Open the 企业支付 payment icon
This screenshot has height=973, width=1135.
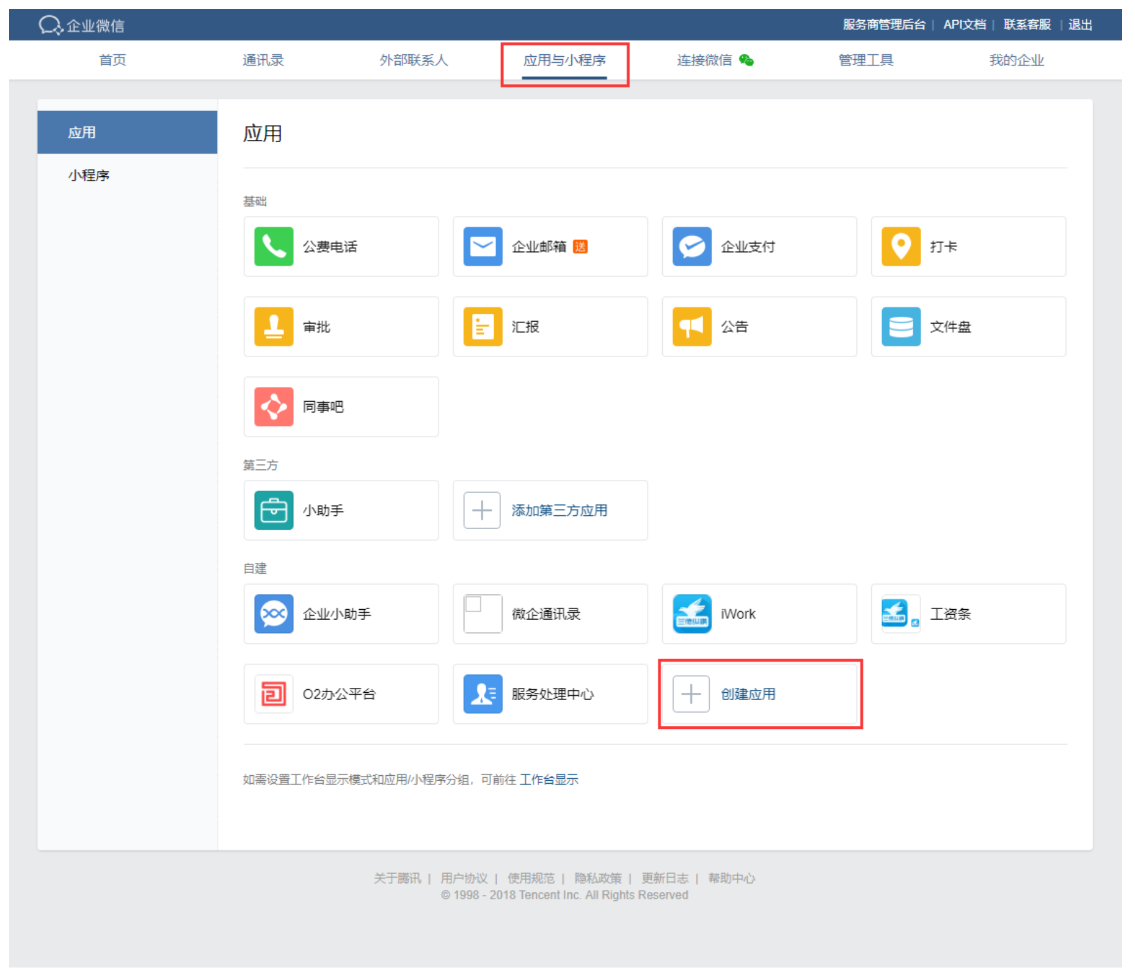(x=692, y=247)
